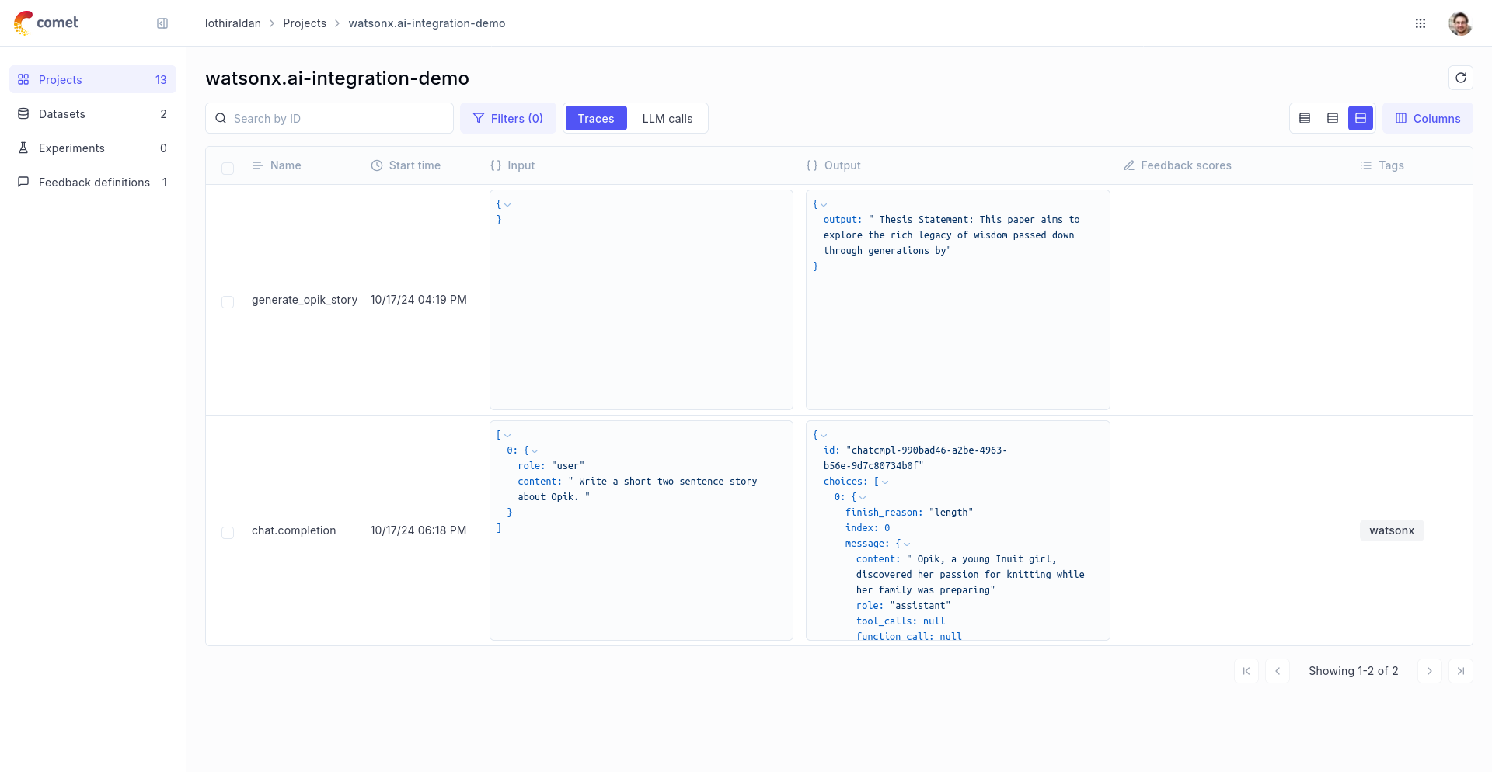This screenshot has height=772, width=1492.
Task: Switch to the LLM calls tab
Action: [667, 118]
